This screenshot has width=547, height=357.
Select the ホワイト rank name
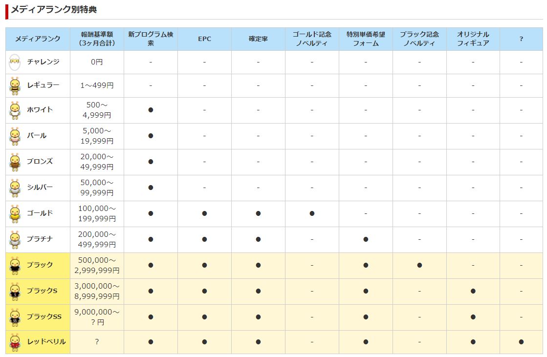click(x=40, y=109)
